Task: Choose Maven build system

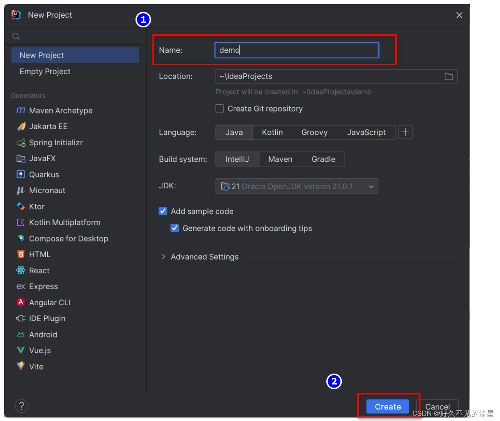Action: (x=280, y=159)
